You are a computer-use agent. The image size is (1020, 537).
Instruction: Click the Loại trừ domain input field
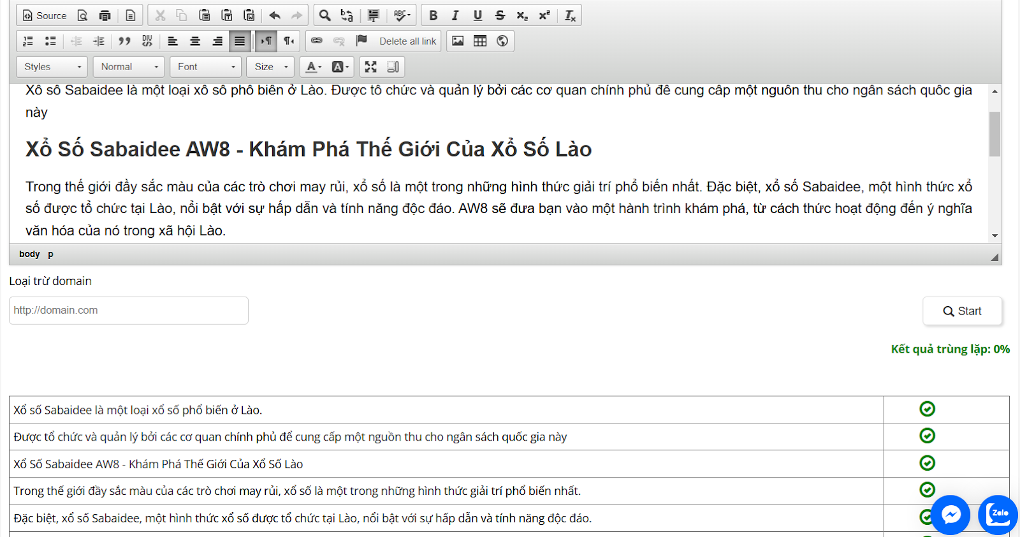pyautogui.click(x=129, y=311)
